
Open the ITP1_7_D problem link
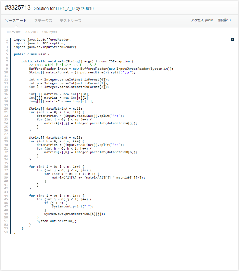click(65, 8)
